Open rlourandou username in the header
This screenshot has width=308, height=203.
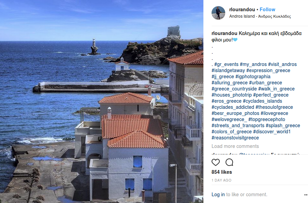coord(242,10)
